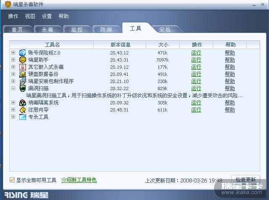Click the 注册向导 icon

(x=23, y=110)
